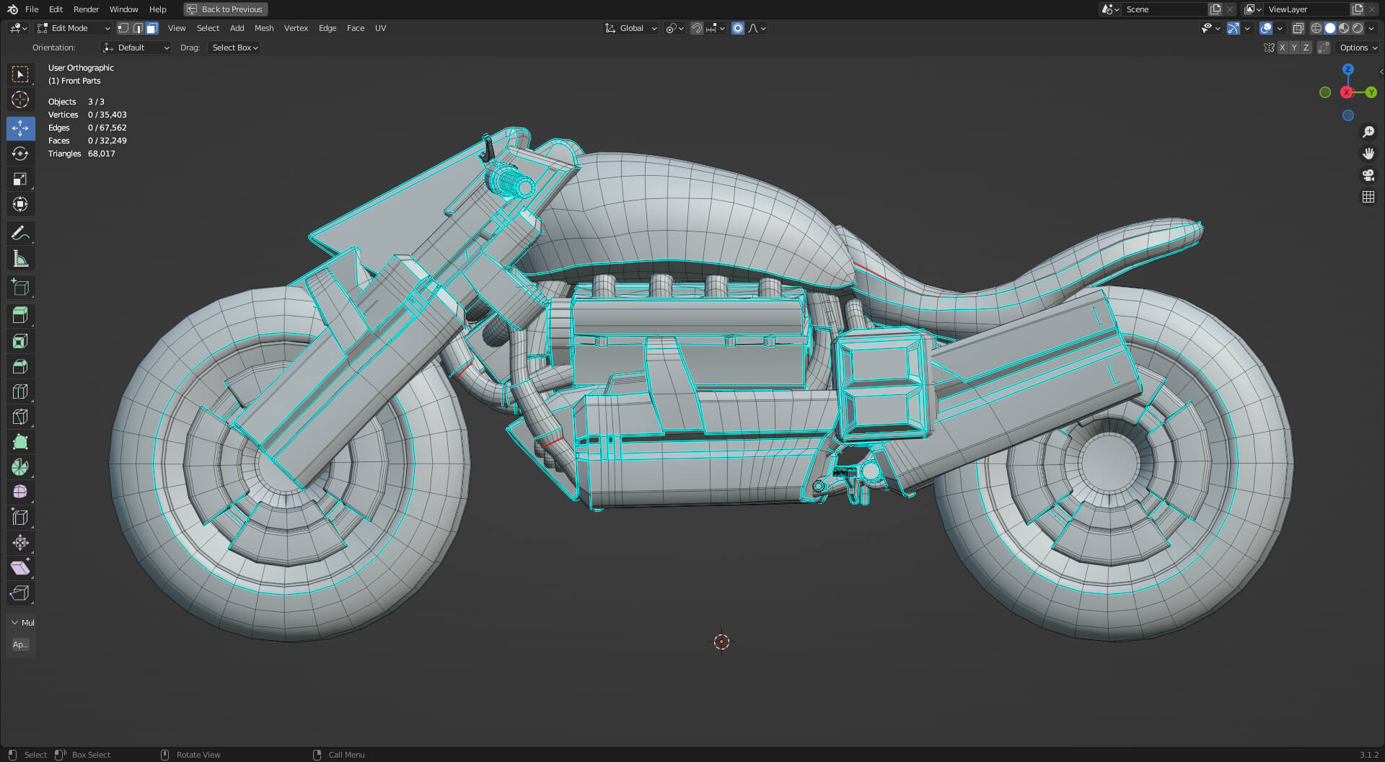
Task: Click the camera view icon
Action: pos(1368,175)
